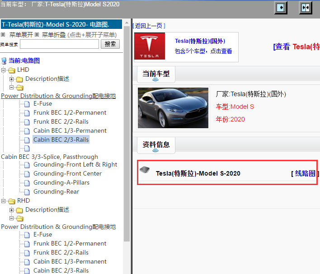This screenshot has height=274, width=320.
Task: Click the chip icon beside Tesla-Model S-2020
Action: coord(145,170)
